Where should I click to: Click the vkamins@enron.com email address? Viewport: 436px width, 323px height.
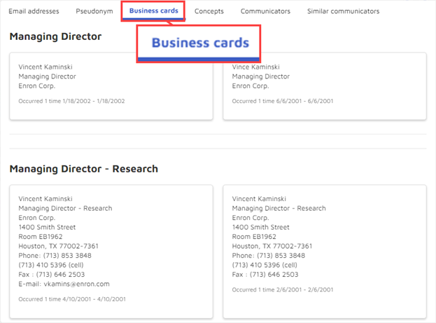(76, 284)
